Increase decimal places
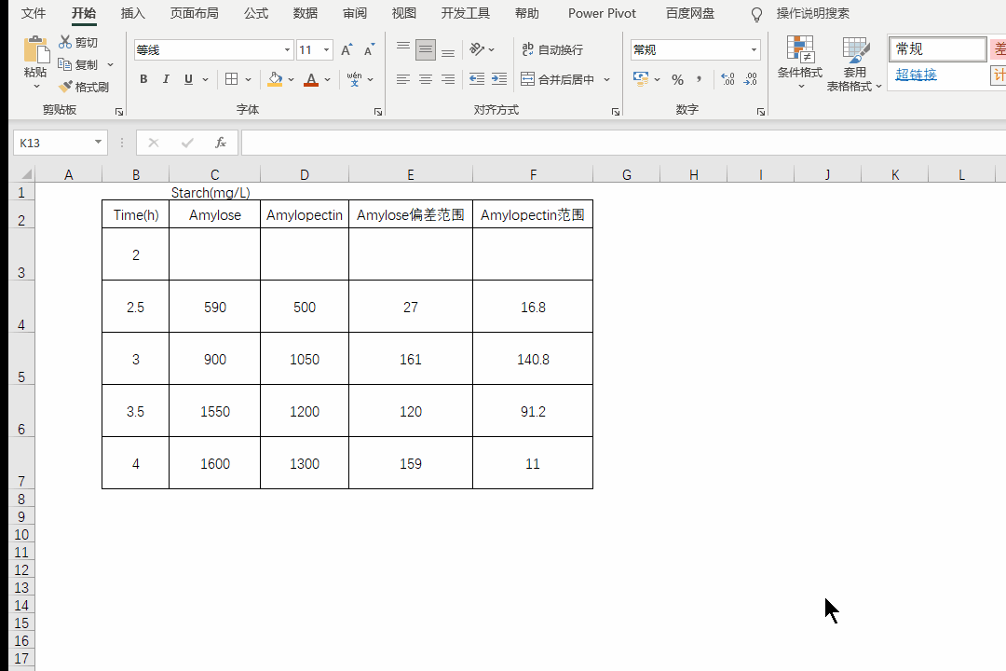 pos(727,79)
